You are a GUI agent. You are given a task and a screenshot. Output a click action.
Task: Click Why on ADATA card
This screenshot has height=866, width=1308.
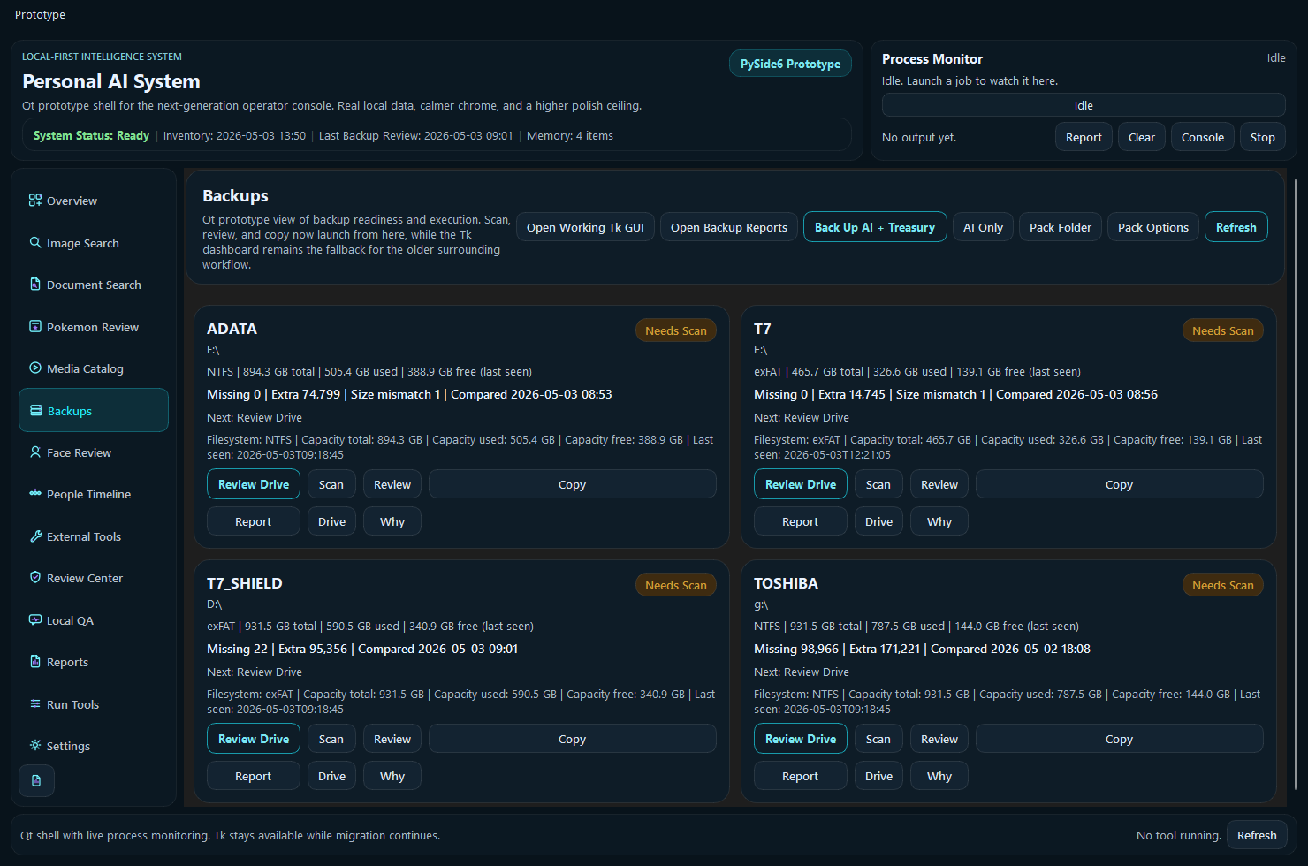coord(392,521)
